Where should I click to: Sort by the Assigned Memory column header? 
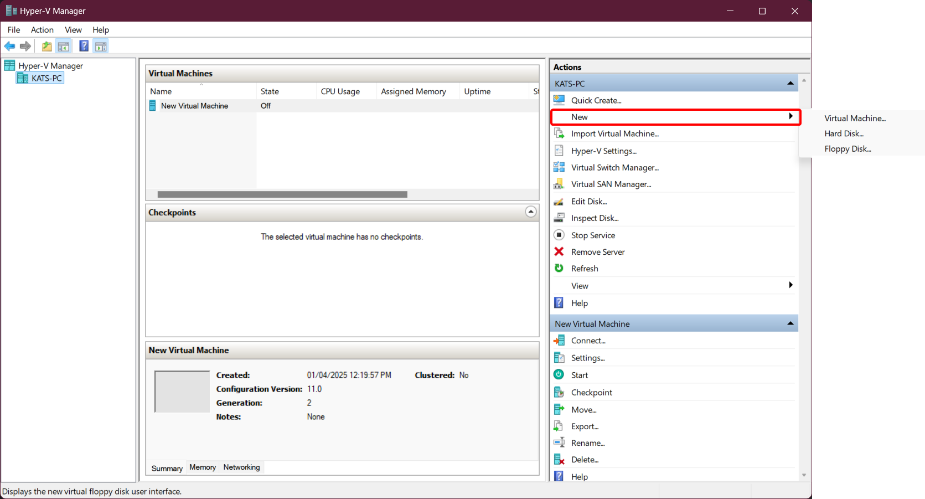click(x=418, y=91)
